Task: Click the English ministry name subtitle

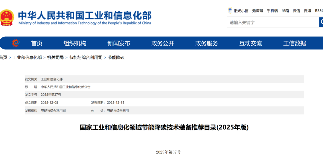Action: 85,23
